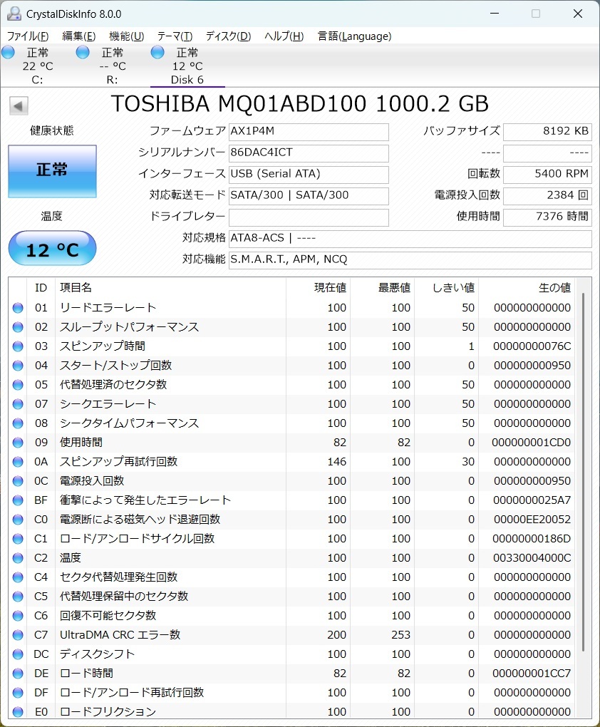Open the ディスク(D) menu
This screenshot has height=727, width=600.
(228, 36)
